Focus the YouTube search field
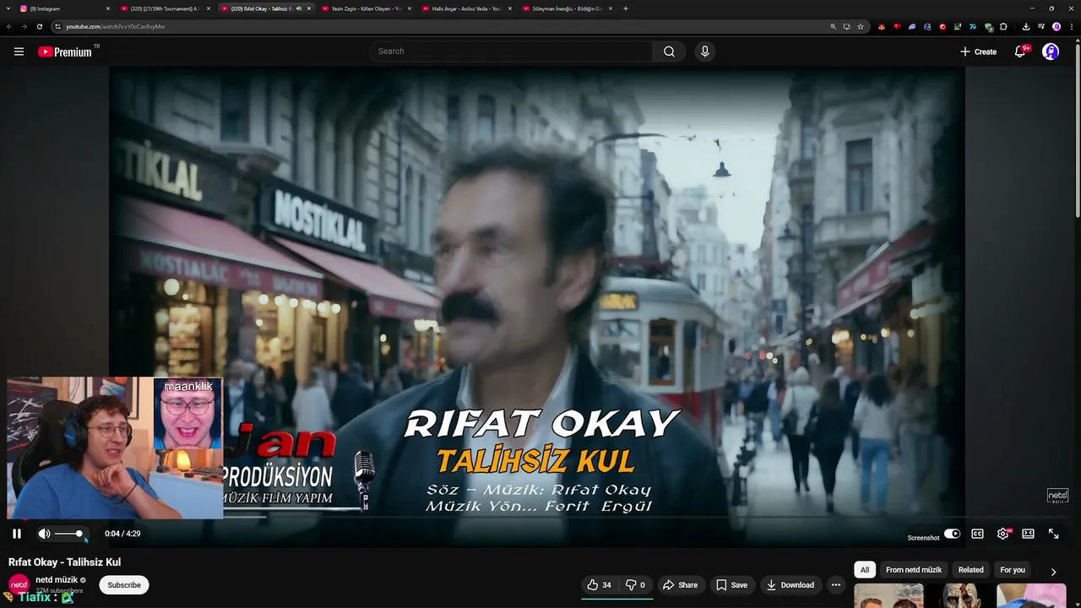 click(511, 52)
